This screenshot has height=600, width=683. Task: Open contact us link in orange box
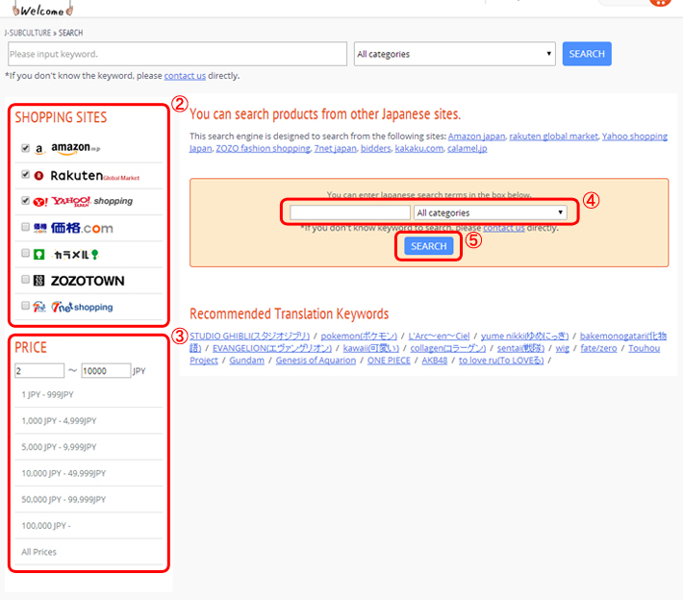[503, 228]
